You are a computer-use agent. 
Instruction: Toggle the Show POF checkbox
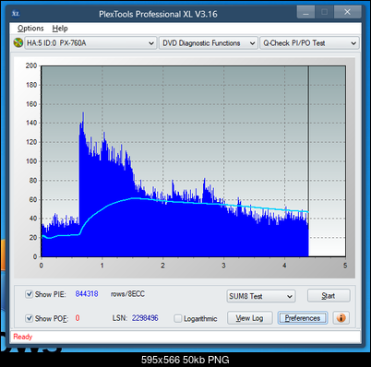[29, 318]
